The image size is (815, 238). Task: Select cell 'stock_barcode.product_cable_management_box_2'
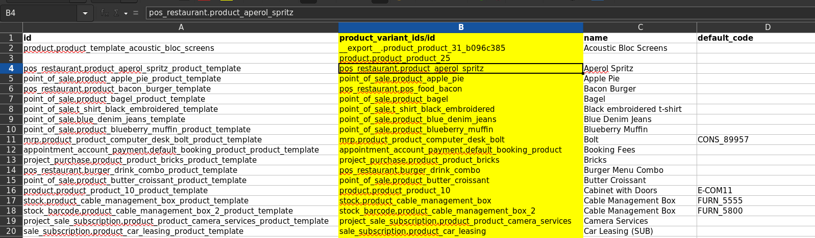(461, 211)
